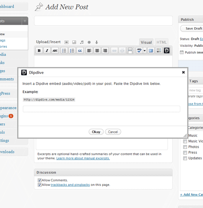Apply strikethrough formatting
The width and height of the screenshot is (203, 208).
55,51
